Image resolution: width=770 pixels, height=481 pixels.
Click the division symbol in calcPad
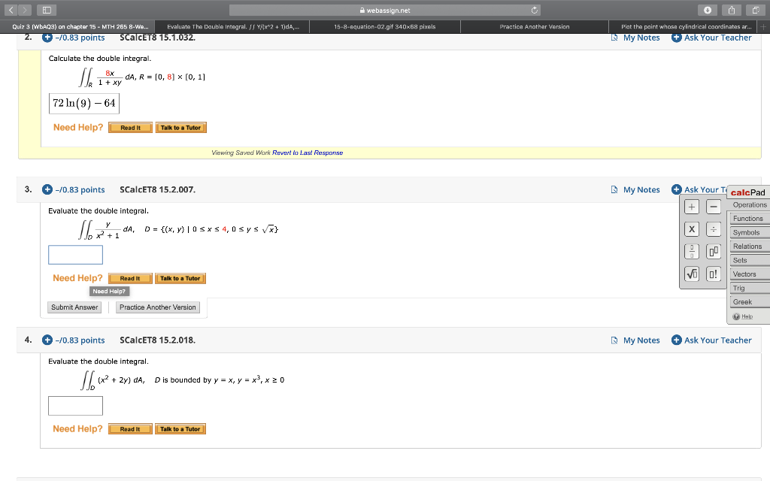711,229
